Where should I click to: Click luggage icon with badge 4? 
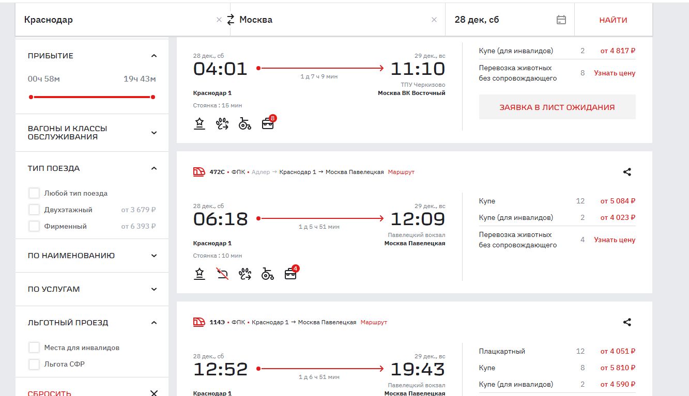click(x=290, y=274)
